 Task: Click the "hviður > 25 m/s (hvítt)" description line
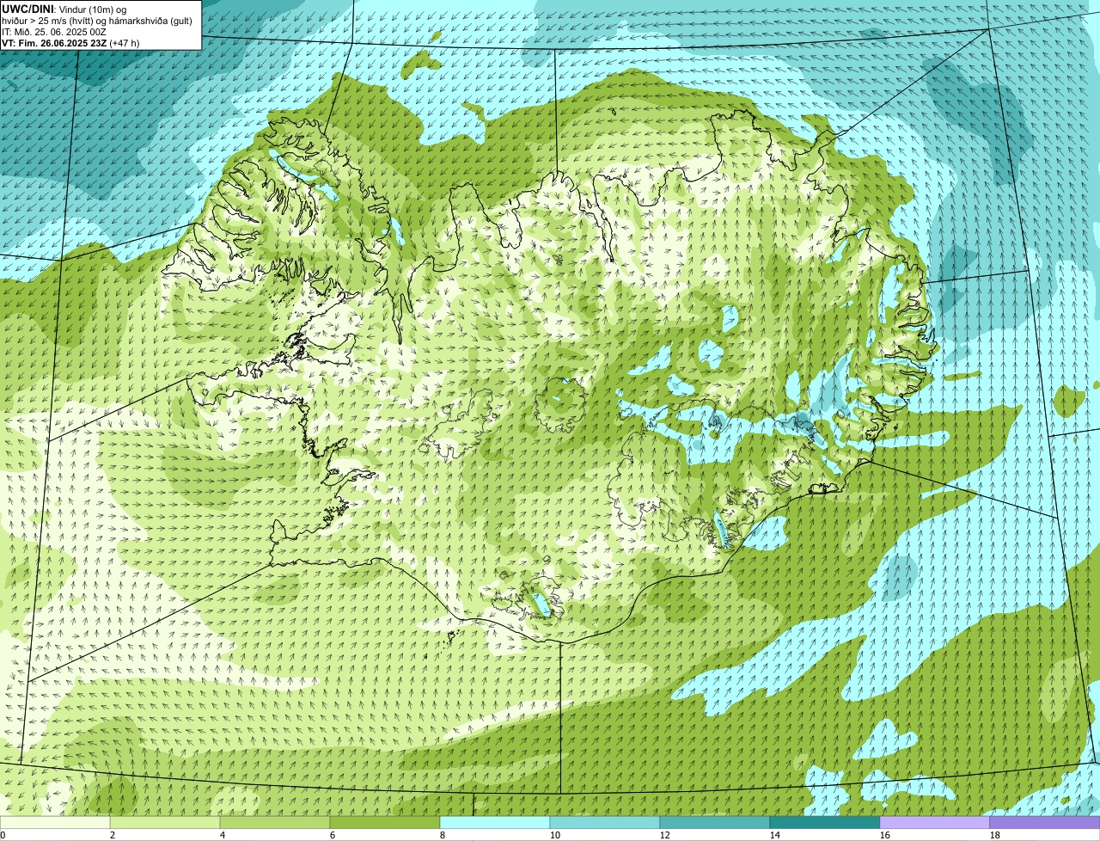pos(97,20)
